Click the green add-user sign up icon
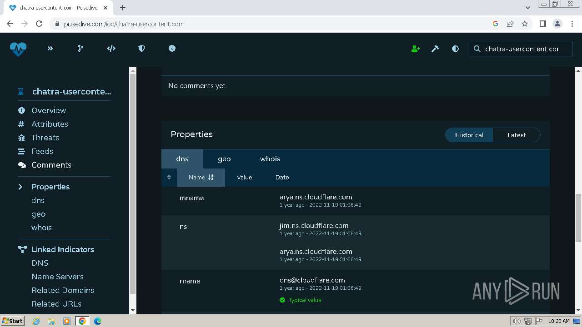This screenshot has width=582, height=327. pyautogui.click(x=416, y=49)
